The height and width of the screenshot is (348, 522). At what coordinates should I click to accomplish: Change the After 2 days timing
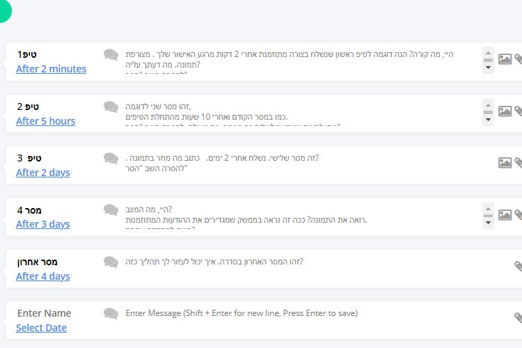click(x=43, y=173)
